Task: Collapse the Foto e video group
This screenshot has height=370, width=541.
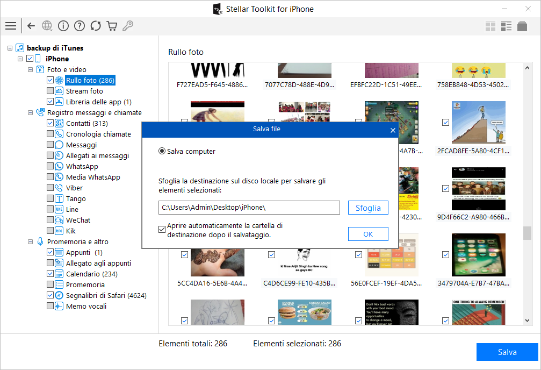Action: 31,69
